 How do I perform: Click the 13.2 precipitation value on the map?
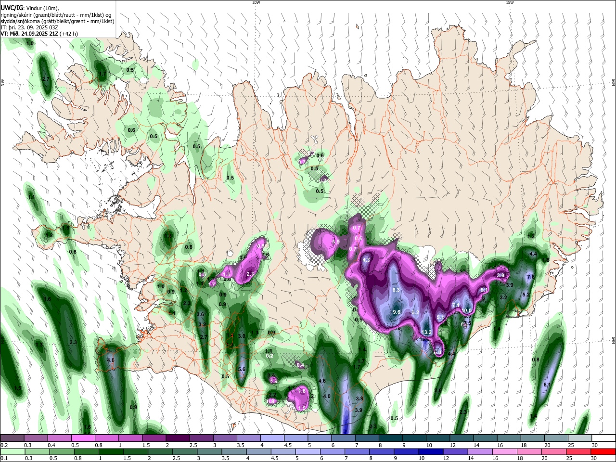(427, 332)
